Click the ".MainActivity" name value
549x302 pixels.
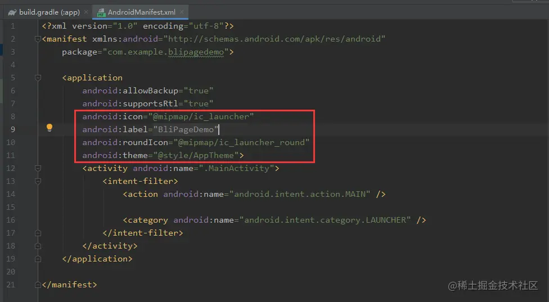pos(237,169)
